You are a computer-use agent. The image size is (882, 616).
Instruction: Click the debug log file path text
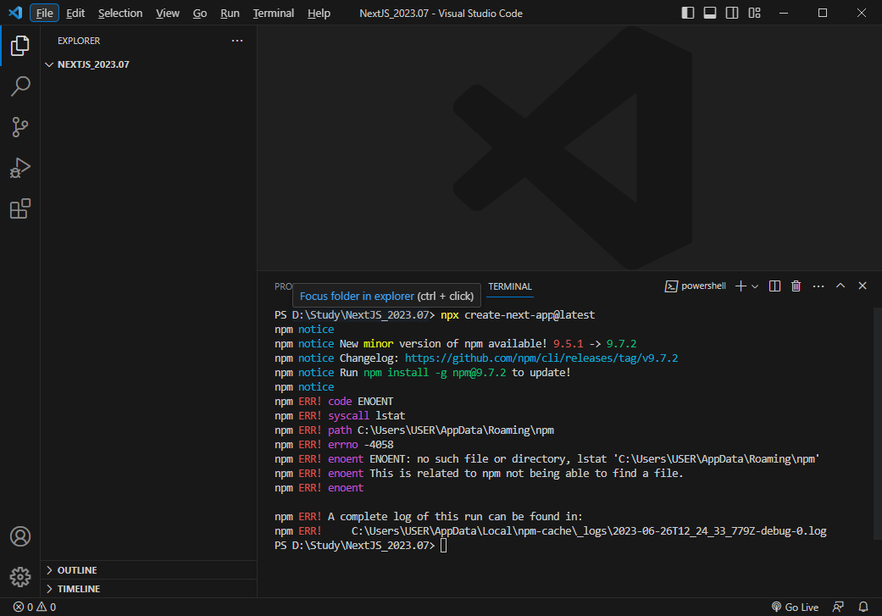coord(589,531)
